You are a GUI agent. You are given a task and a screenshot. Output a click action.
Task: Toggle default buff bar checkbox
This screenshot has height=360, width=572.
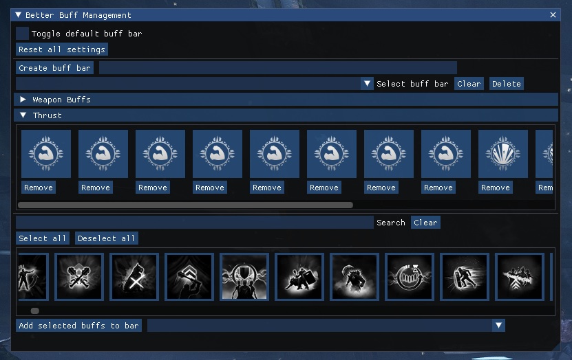point(22,33)
